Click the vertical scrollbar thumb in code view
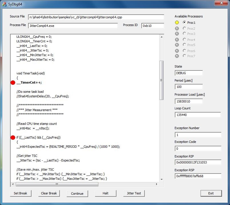Viewport: 230px width, 205px height. pos(162,80)
